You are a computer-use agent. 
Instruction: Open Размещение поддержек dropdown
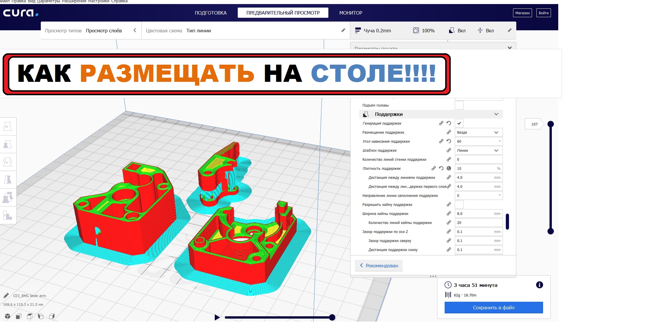coord(478,132)
